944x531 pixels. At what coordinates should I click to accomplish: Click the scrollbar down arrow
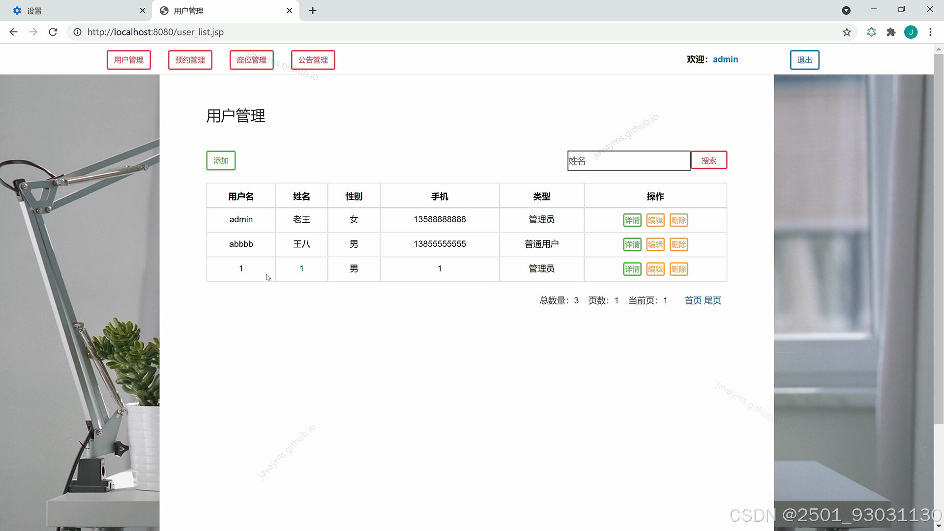click(939, 526)
